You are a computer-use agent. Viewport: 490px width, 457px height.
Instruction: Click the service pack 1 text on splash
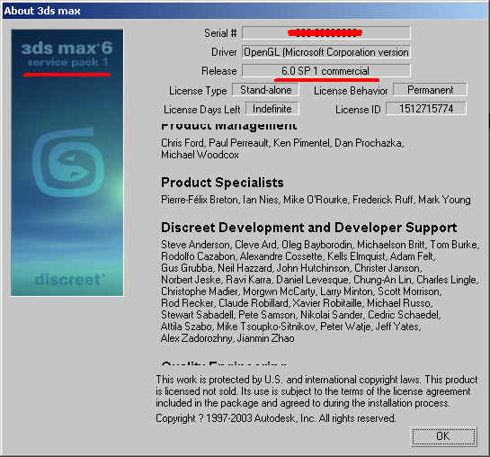[67, 62]
